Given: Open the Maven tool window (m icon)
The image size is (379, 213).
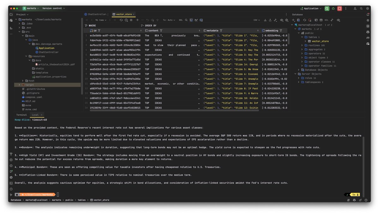Looking at the screenshot, I should pos(368,38).
